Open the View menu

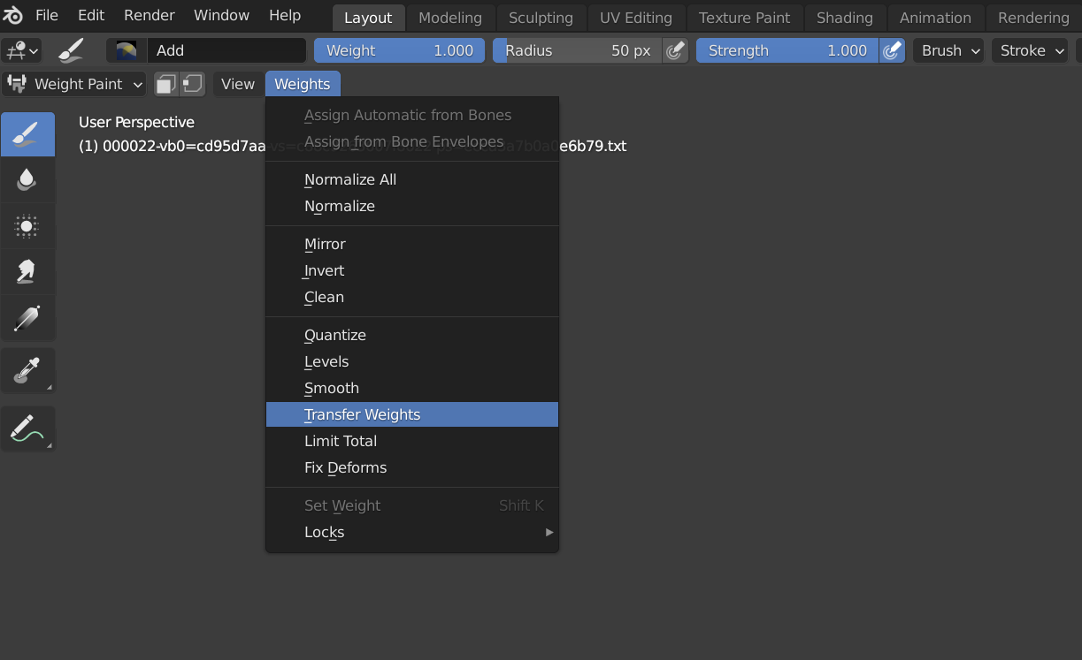[x=238, y=84]
